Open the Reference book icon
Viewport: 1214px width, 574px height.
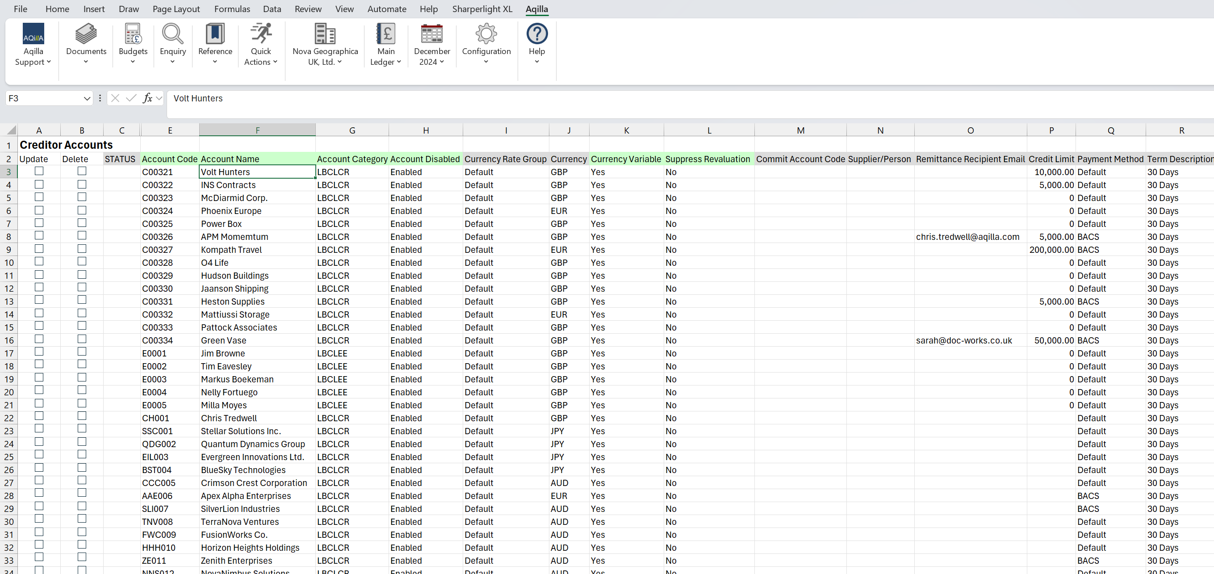point(215,34)
